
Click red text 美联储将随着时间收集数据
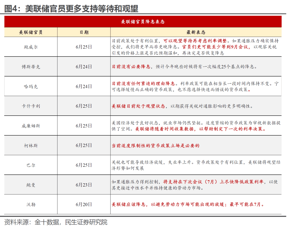pos(164,129)
